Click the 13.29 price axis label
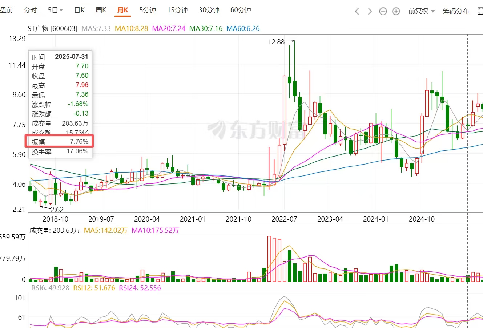Viewport: 483px width, 328px height. coord(17,39)
